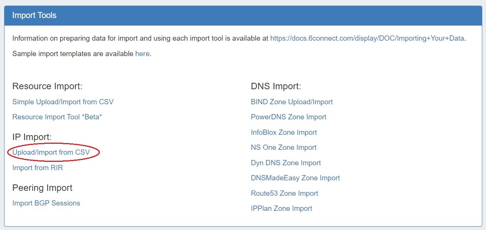Select Dyn DNS Zone Import
The height and width of the screenshot is (230, 486).
[286, 163]
